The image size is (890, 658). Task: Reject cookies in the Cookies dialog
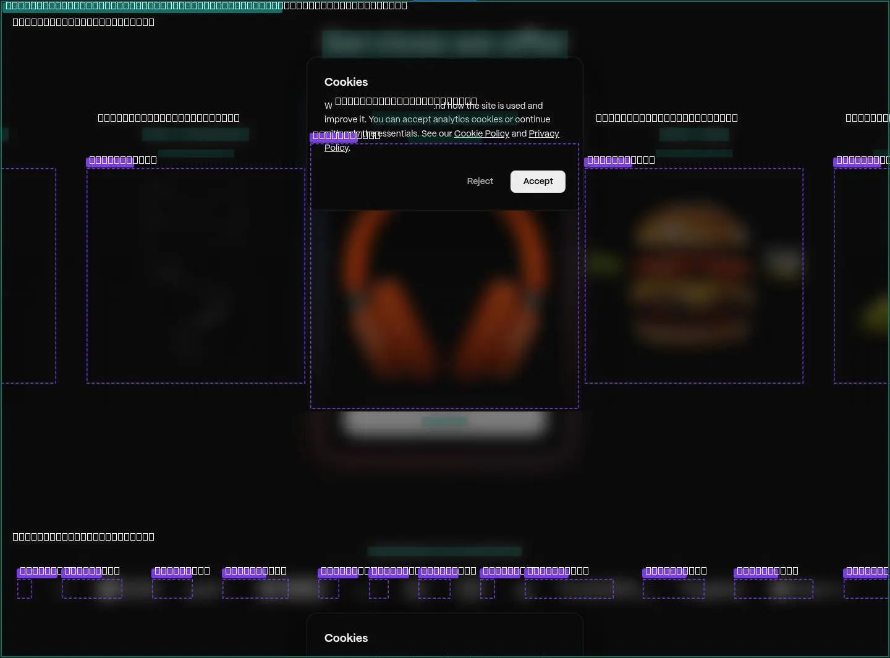tap(480, 181)
